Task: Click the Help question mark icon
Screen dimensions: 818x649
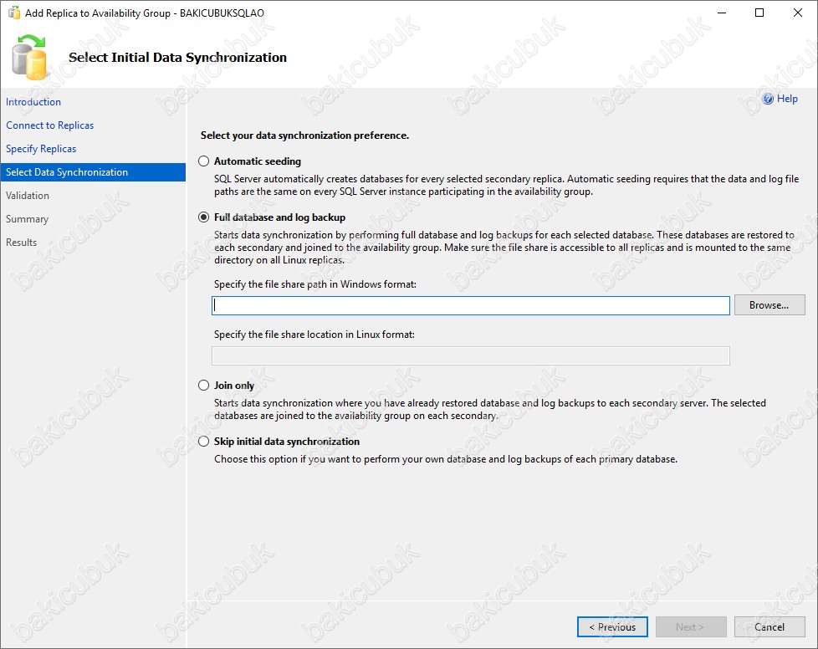Action: [x=768, y=100]
